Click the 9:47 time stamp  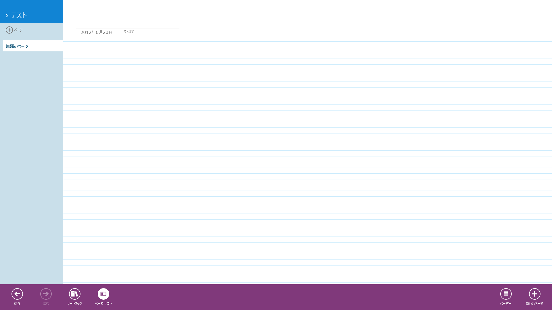click(129, 32)
